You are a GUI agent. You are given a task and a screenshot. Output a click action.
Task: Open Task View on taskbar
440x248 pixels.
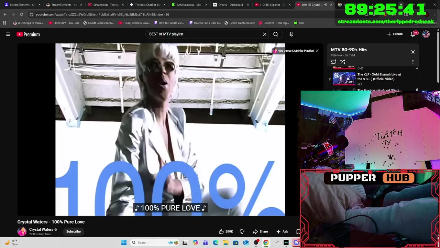click(x=185, y=242)
